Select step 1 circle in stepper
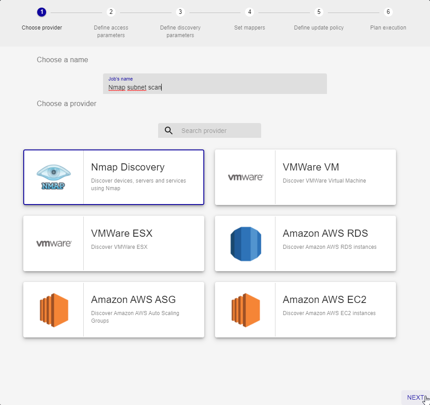430x405 pixels. (42, 12)
